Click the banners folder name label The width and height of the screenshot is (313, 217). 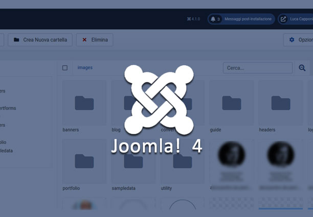(71, 130)
